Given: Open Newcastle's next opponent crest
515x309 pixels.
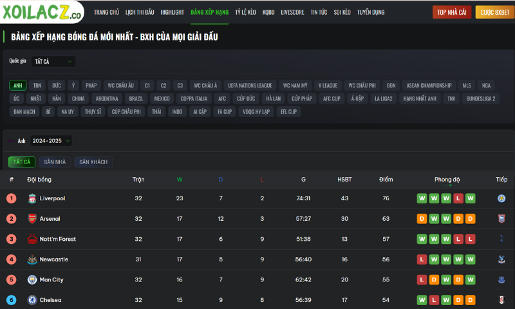Looking at the screenshot, I should tap(501, 259).
